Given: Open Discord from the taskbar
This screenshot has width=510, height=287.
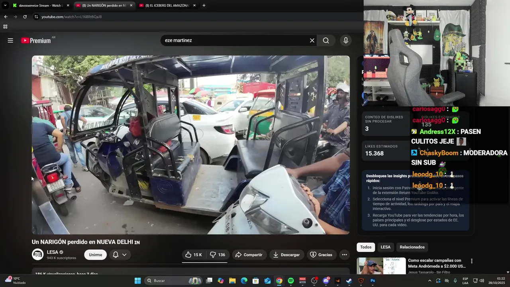Looking at the screenshot, I should tap(326, 281).
